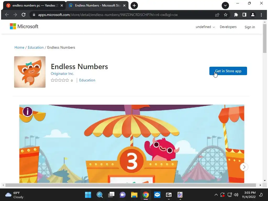Show hidden system tray icons
Viewport: 268px width, 201px height.
[216, 195]
